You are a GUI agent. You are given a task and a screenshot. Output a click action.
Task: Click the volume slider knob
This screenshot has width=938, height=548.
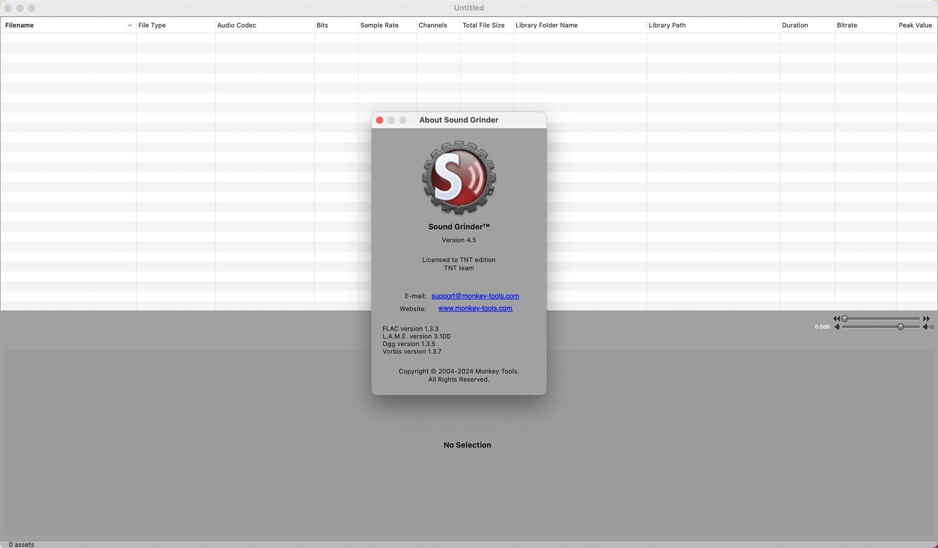(x=900, y=327)
